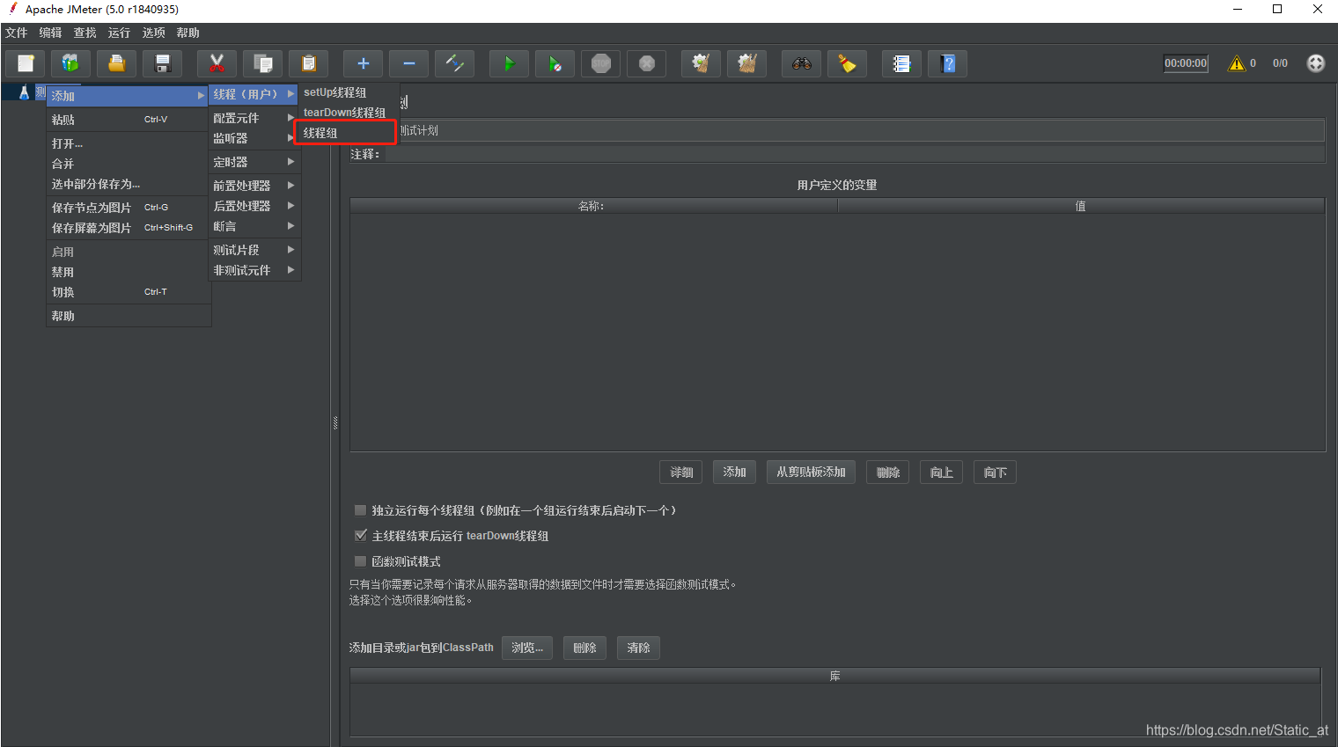The image size is (1338, 747).
Task: Open the Templates toolbar icon
Action: coord(70,63)
